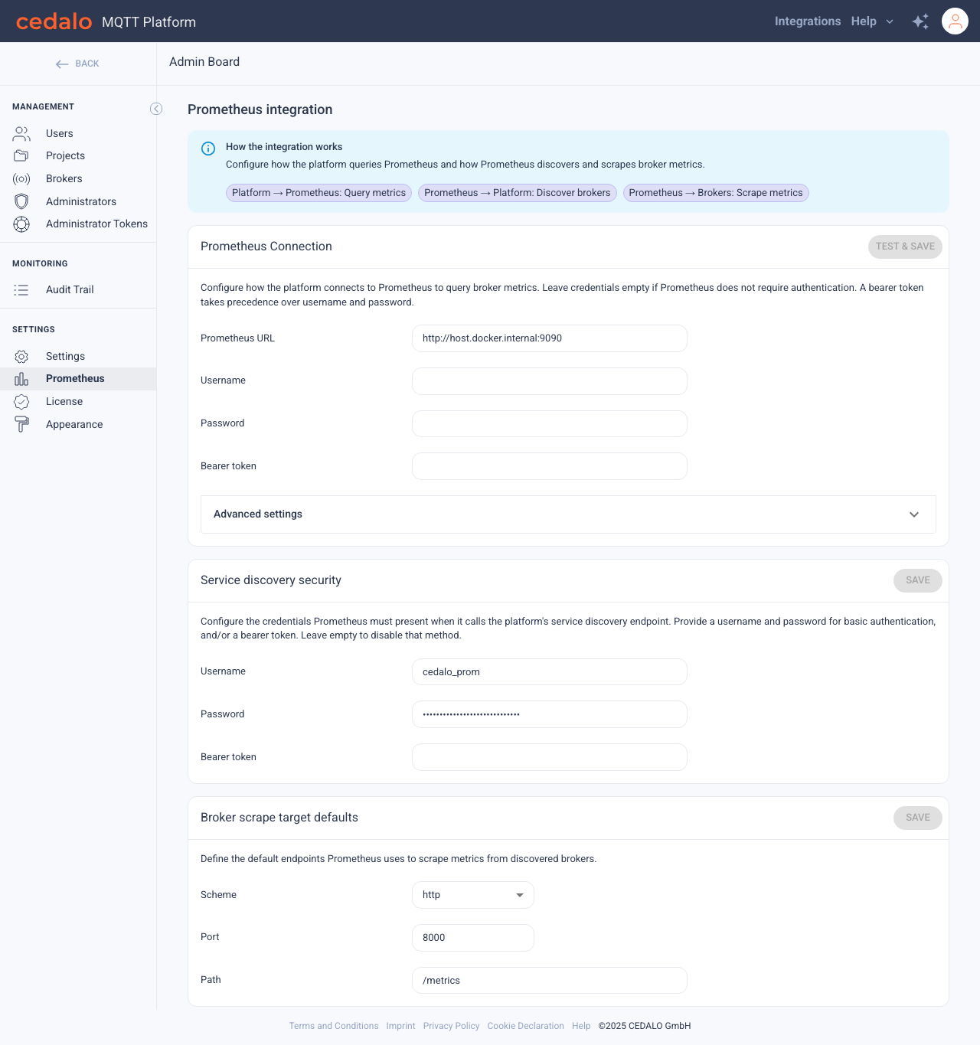The height and width of the screenshot is (1045, 980).
Task: Click the Administrators shield icon
Action: [x=21, y=201]
